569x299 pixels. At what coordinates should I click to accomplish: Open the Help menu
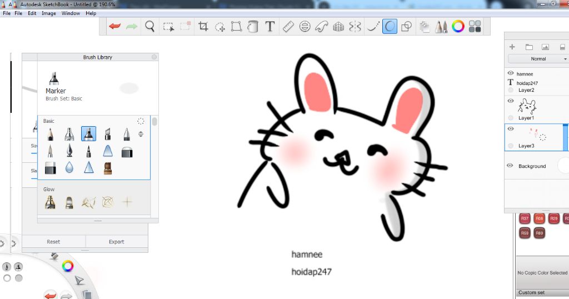[91, 13]
